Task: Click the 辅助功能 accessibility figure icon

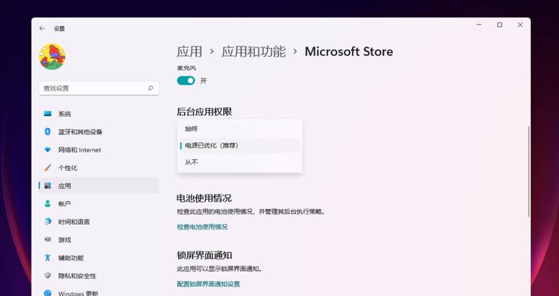Action: (x=47, y=258)
